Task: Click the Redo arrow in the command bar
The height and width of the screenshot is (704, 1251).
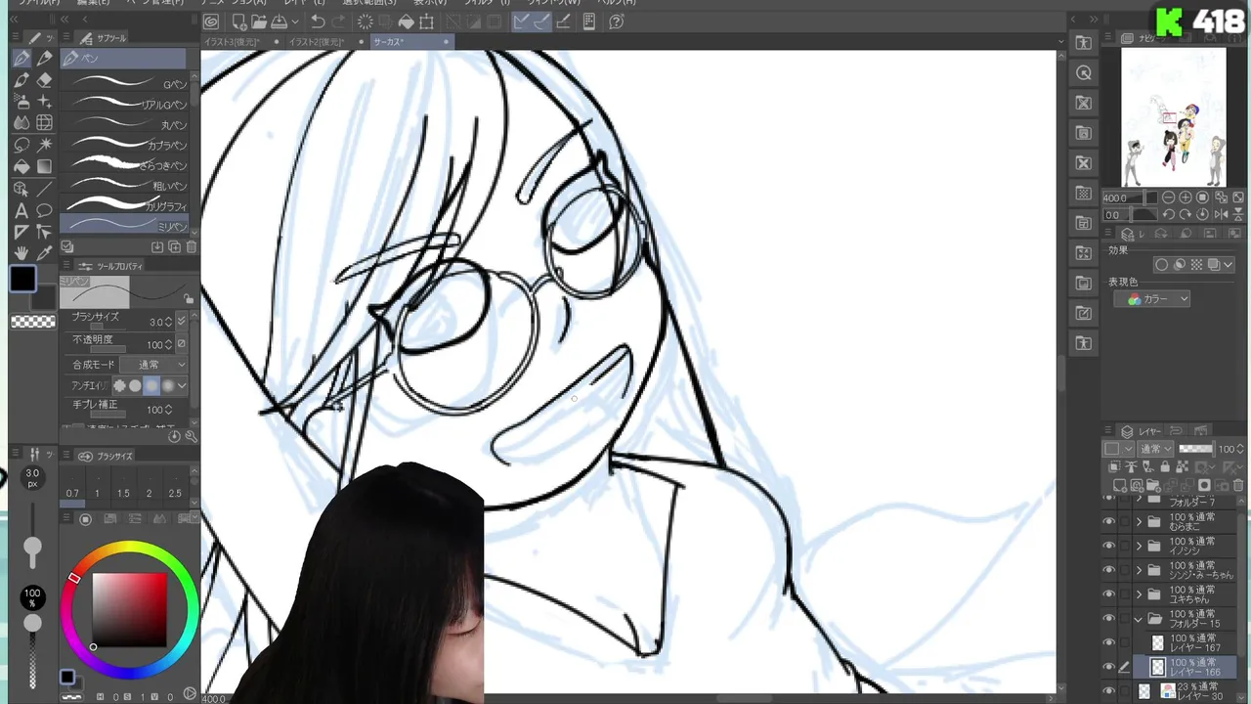Action: [339, 22]
